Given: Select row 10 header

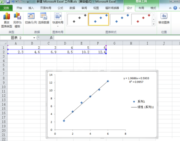Looking at the screenshot, I should click(x=3, y=87).
